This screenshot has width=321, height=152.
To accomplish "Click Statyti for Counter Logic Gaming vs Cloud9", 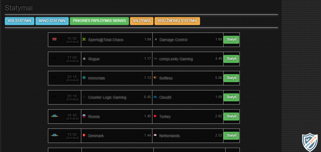I will click(231, 97).
